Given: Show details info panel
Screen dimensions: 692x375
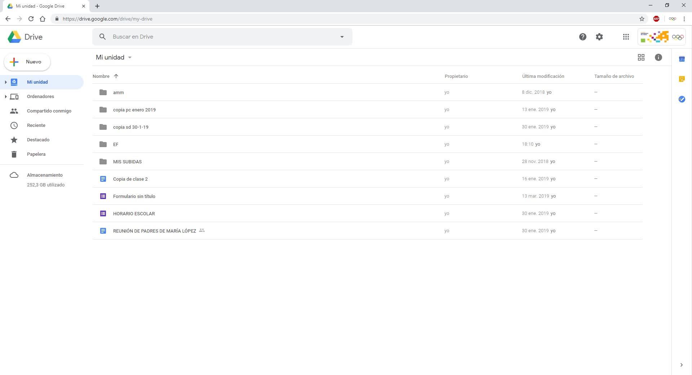Looking at the screenshot, I should (x=658, y=57).
